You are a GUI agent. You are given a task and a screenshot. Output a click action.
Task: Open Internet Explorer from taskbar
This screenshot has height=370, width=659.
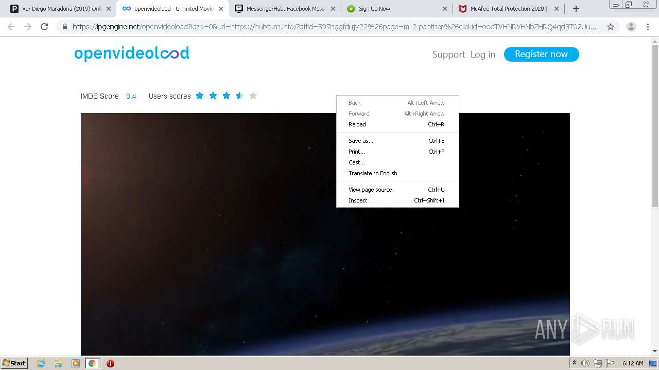tap(41, 363)
